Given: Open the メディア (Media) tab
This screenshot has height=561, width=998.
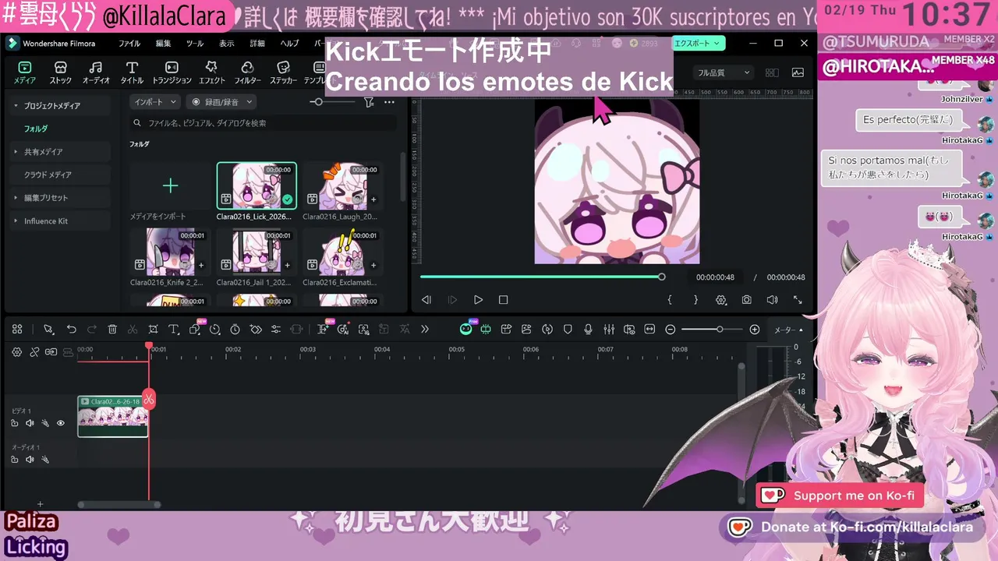Looking at the screenshot, I should [x=24, y=72].
